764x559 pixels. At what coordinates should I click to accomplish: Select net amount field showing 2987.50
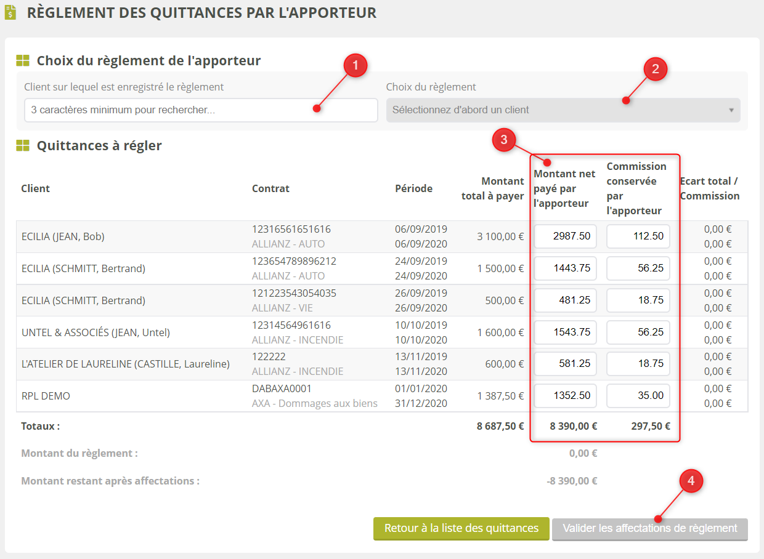click(565, 236)
